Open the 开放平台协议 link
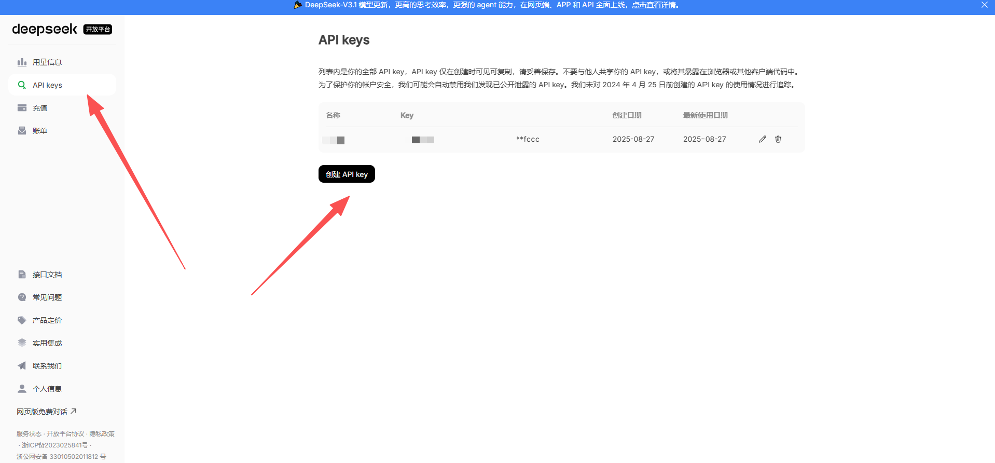The width and height of the screenshot is (995, 463). click(65, 434)
